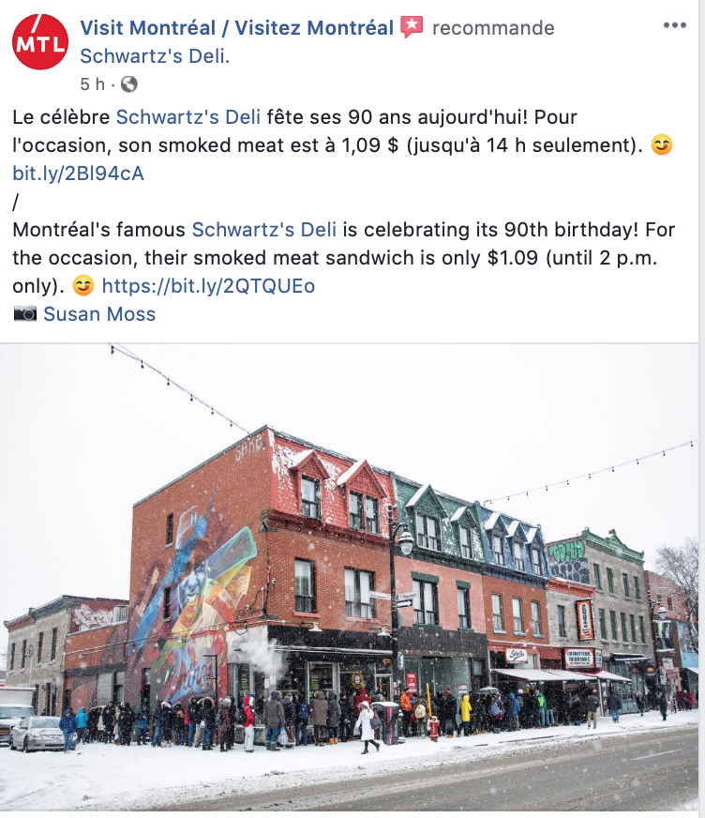Viewport: 705px width, 818px height.
Task: Open the three-dot post options menu
Action: [x=674, y=25]
